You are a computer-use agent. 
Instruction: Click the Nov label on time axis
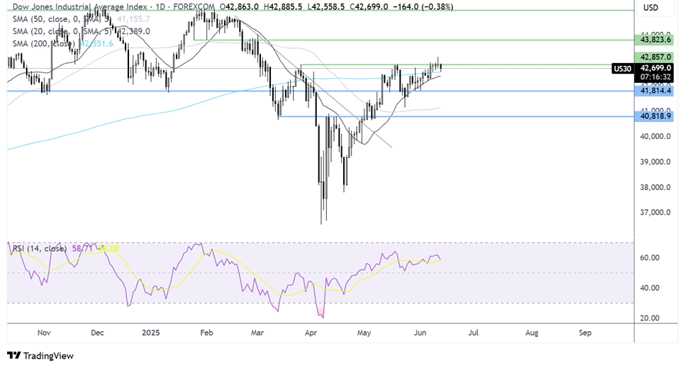tap(44, 333)
